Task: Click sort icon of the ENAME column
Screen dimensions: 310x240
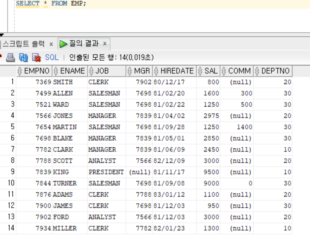Action: click(56, 71)
